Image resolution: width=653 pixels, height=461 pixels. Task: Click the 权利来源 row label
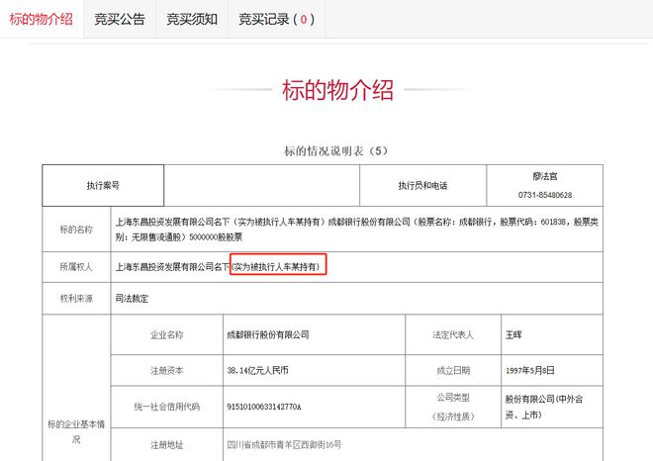click(76, 298)
